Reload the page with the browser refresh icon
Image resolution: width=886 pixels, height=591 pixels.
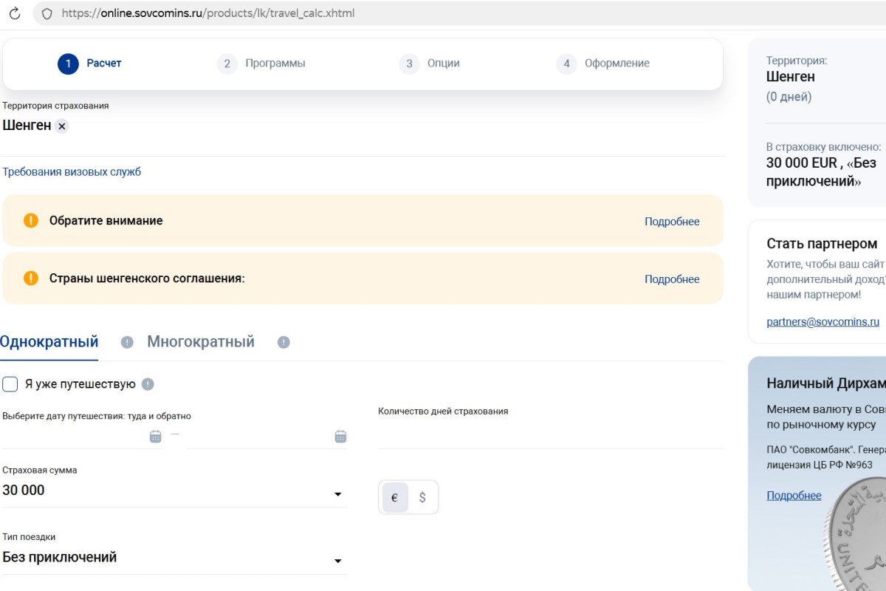[15, 13]
